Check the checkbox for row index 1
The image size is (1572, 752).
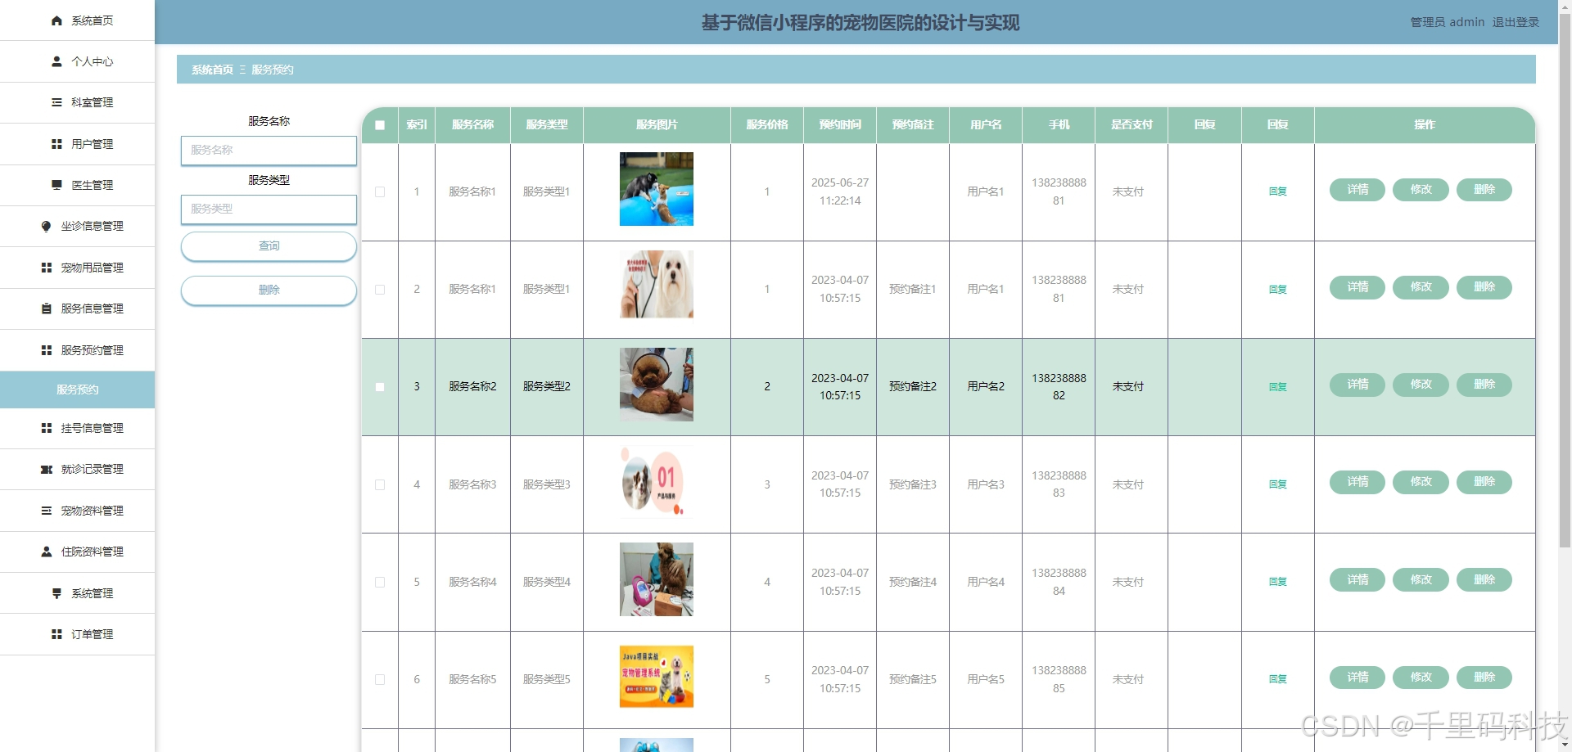click(x=380, y=191)
